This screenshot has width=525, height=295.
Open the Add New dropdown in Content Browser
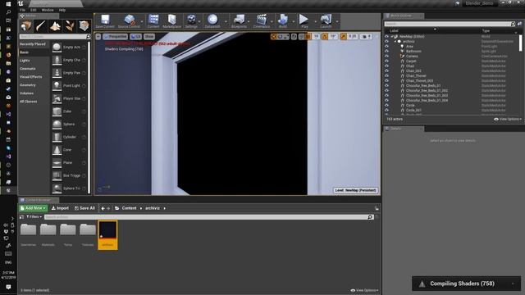[33, 208]
